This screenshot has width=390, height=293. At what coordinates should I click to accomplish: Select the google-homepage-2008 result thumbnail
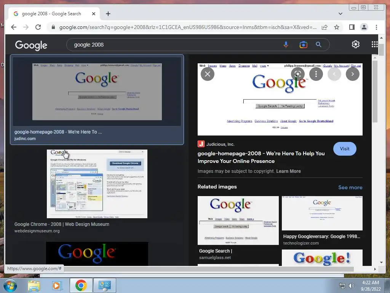pyautogui.click(x=97, y=92)
